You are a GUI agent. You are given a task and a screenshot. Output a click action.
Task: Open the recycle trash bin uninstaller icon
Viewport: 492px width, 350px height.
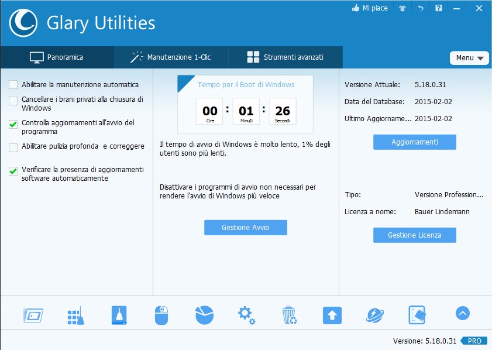click(x=290, y=315)
